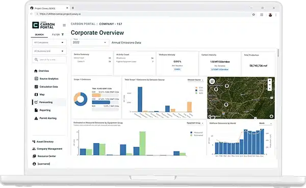
Task: Toggle map layer style button
Action: [212, 81]
